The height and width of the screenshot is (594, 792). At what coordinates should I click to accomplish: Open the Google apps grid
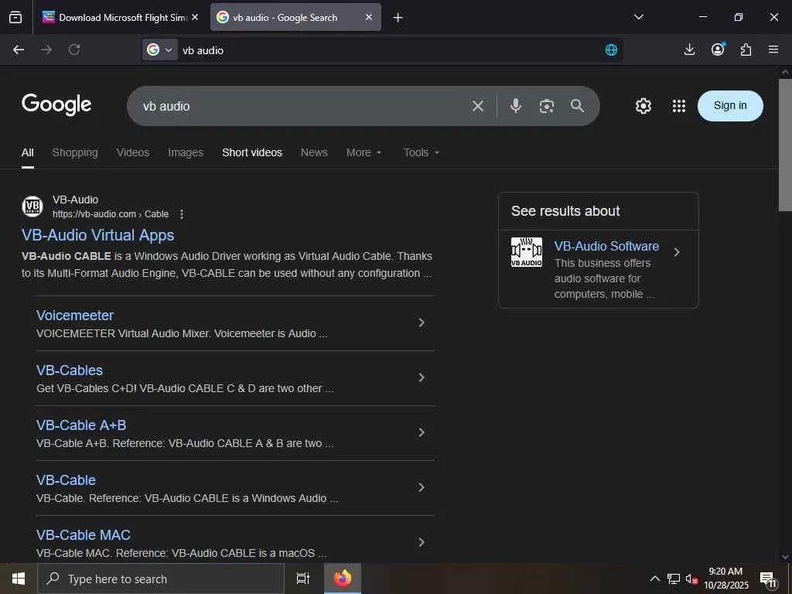pos(679,105)
